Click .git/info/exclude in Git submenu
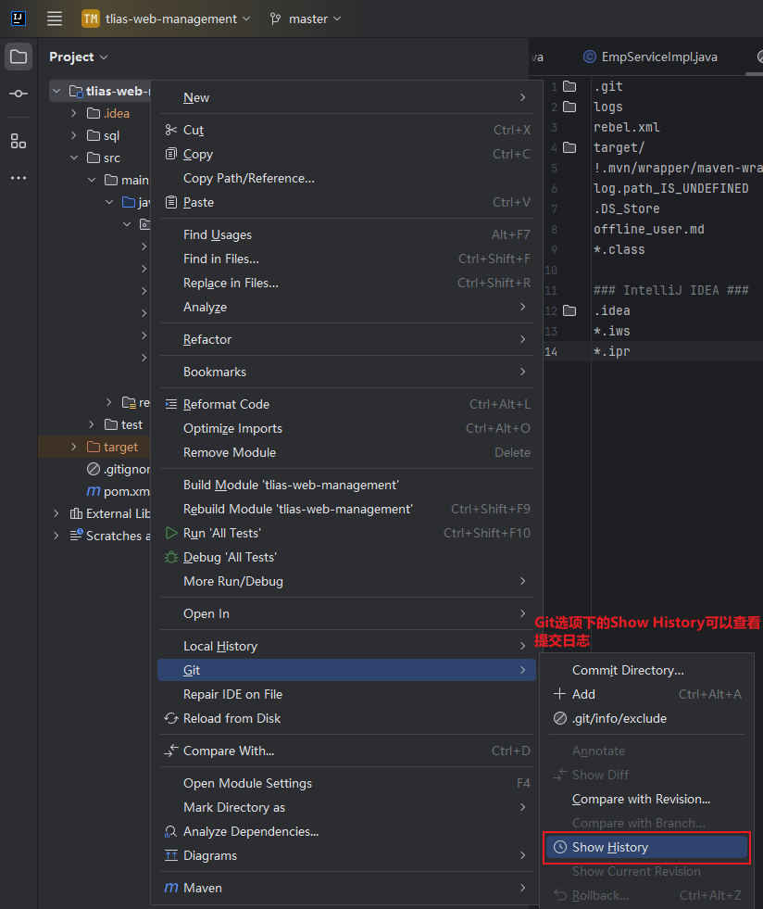Image resolution: width=763 pixels, height=909 pixels. [x=647, y=718]
